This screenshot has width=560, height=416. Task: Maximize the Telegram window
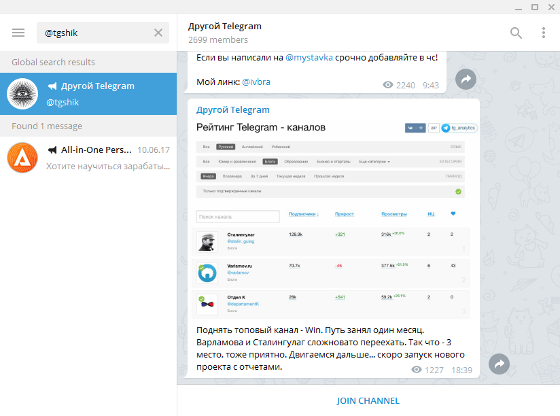click(534, 7)
